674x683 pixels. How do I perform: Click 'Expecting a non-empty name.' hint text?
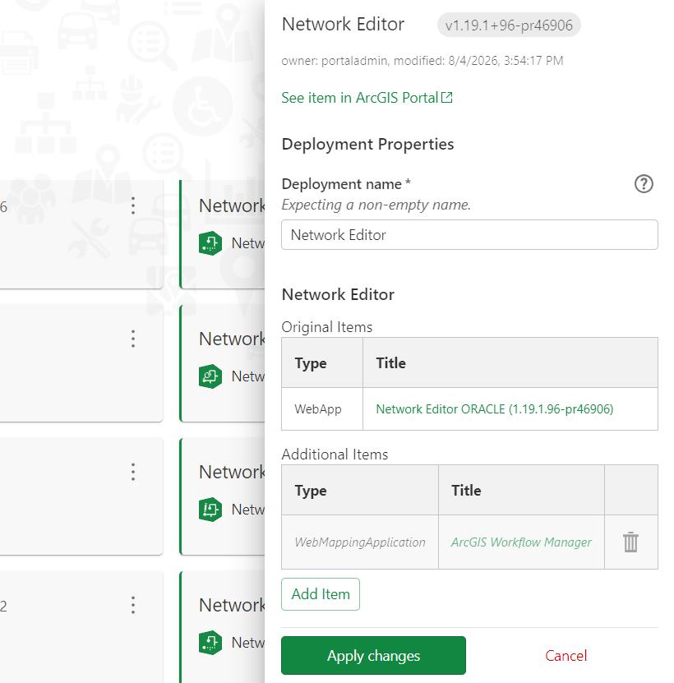click(x=376, y=205)
